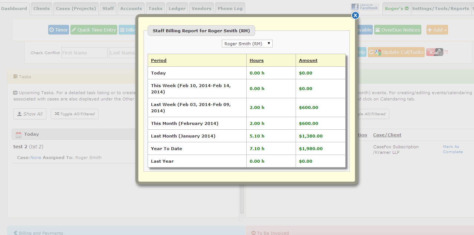This screenshot has height=235, width=474.
Task: Select This Month (February 2014) label
Action: pyautogui.click(x=185, y=123)
